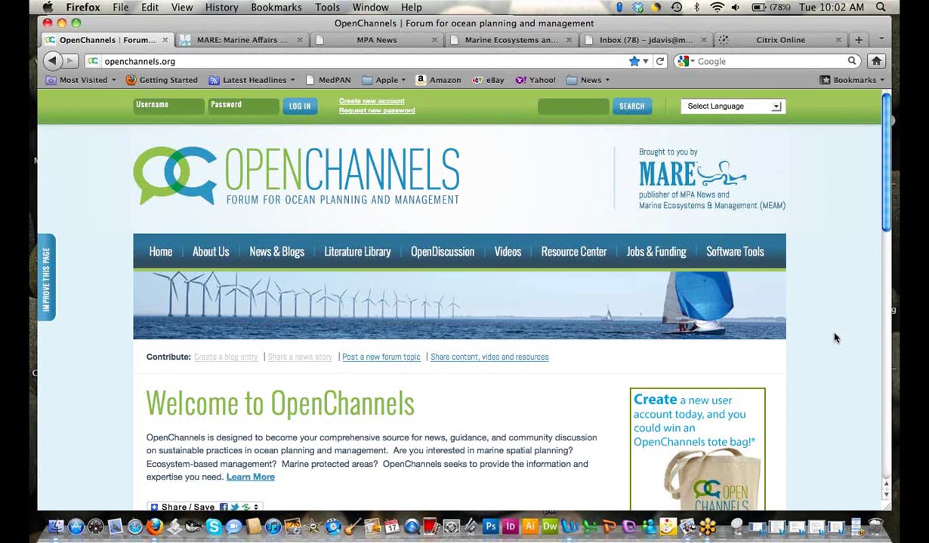Click the site SEARCH button
This screenshot has width=929, height=543.
click(632, 106)
